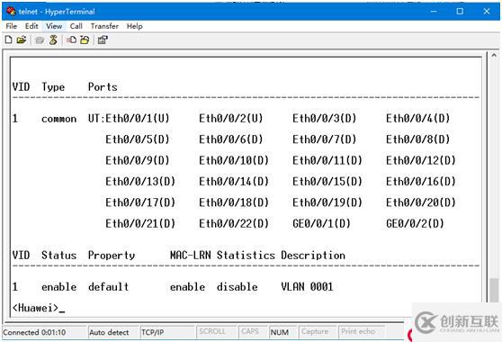Click the SCROLL status indicator
The image size is (502, 342).
pos(212,331)
